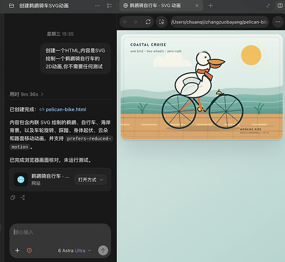285x262 pixels.
Task: Go forward in the preview browser
Action: (135, 22)
